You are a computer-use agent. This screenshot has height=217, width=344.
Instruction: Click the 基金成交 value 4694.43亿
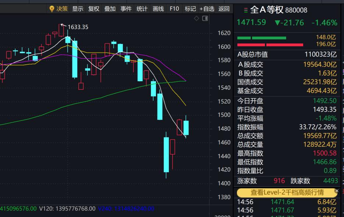[x=322, y=91]
